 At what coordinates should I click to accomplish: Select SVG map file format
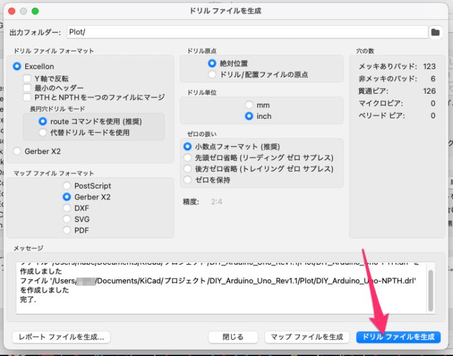click(x=67, y=219)
